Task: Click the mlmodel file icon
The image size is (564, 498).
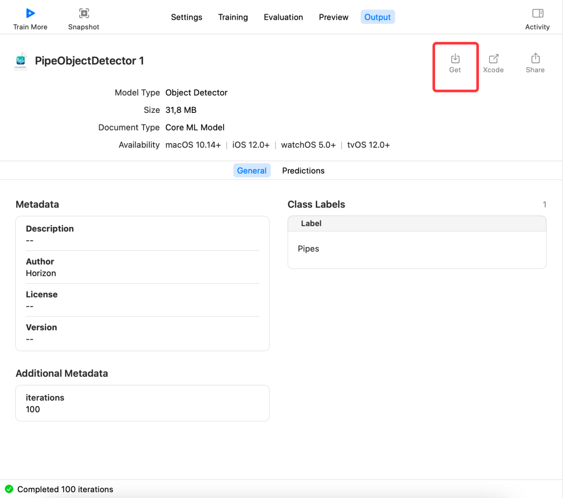Action: pos(21,61)
